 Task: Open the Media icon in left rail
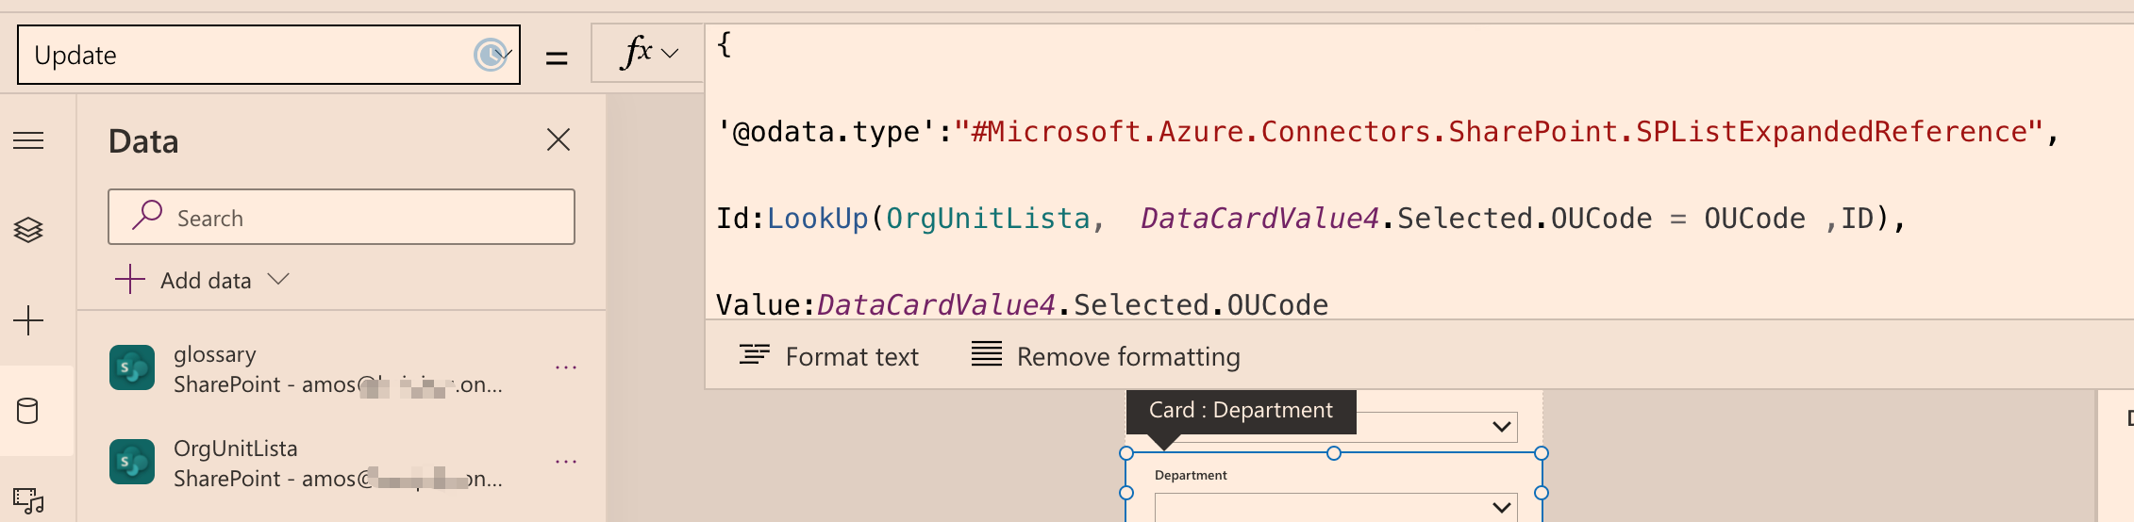(x=28, y=500)
